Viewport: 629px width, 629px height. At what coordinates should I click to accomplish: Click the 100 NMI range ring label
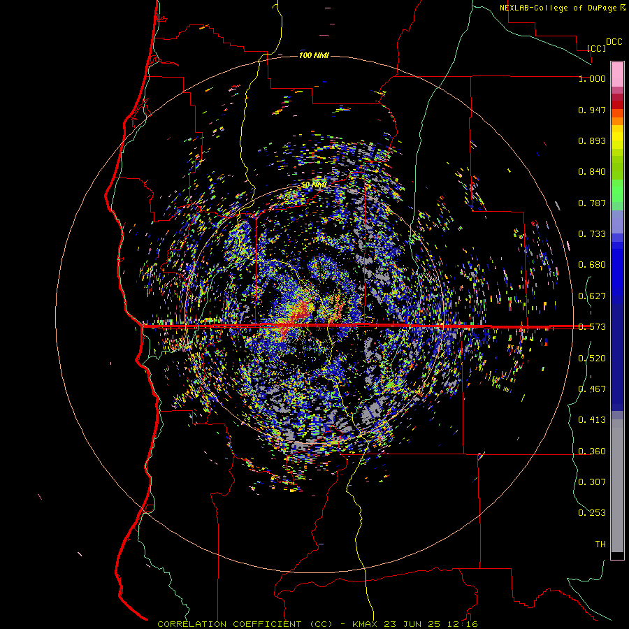pyautogui.click(x=314, y=55)
